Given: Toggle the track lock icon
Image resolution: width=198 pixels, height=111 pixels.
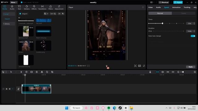Looking at the screenshot, I should pyautogui.click(x=6, y=89).
